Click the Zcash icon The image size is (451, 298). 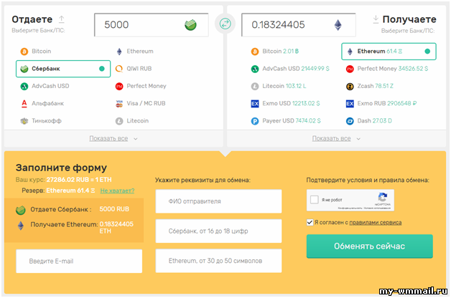pos(350,87)
